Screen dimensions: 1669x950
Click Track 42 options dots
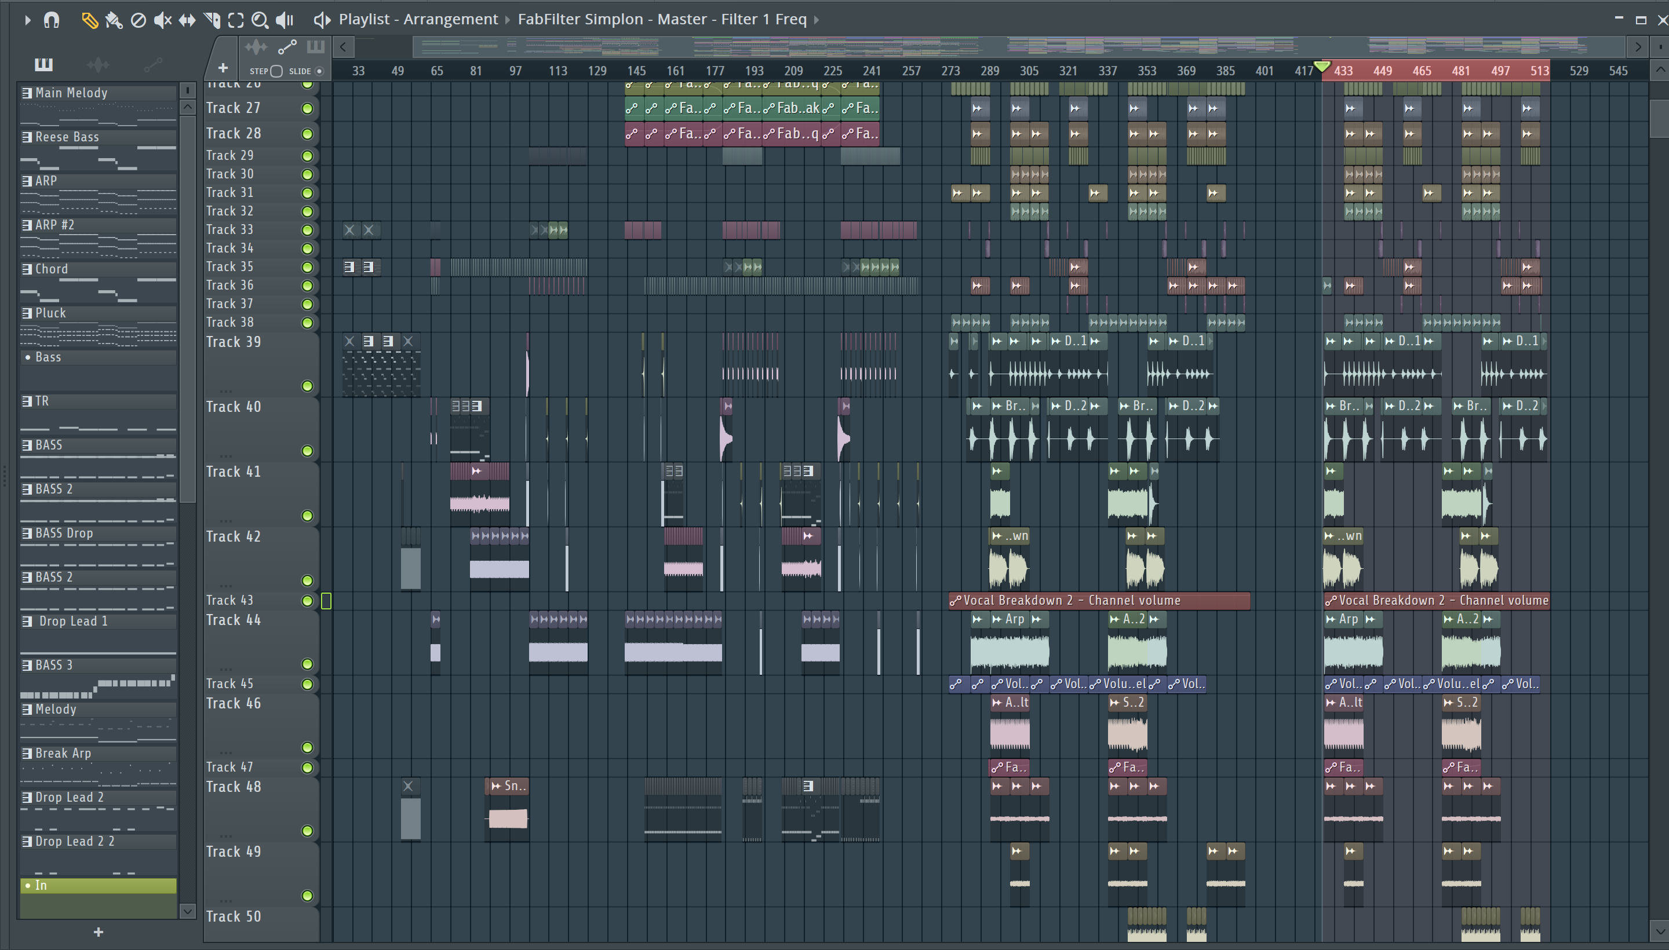[x=226, y=585]
